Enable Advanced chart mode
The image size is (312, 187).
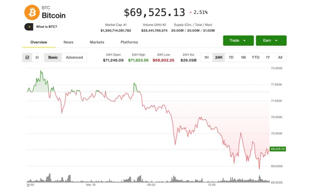[74, 57]
